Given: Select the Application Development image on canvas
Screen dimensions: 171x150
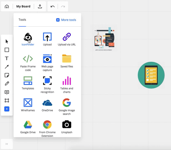Looking at the screenshot, I should [105, 38].
